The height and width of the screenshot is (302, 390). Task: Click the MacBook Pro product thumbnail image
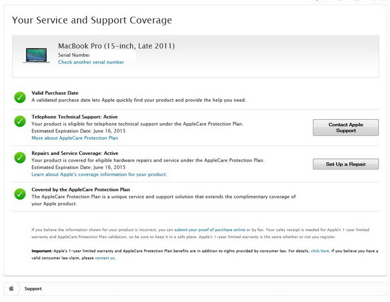tap(36, 55)
